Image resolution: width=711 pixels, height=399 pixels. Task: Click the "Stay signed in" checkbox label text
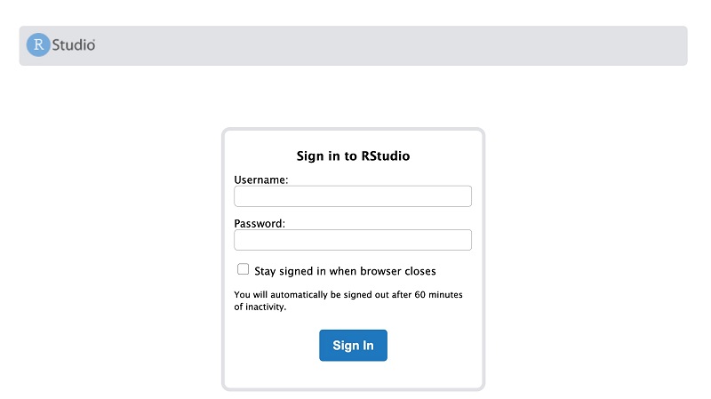(x=345, y=271)
